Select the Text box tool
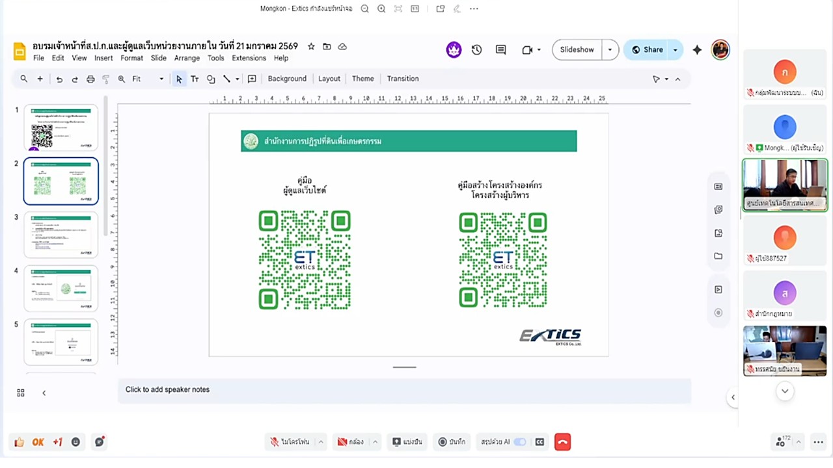 (195, 79)
